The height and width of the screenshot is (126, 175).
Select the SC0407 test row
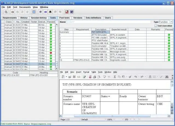(x=17, y=64)
